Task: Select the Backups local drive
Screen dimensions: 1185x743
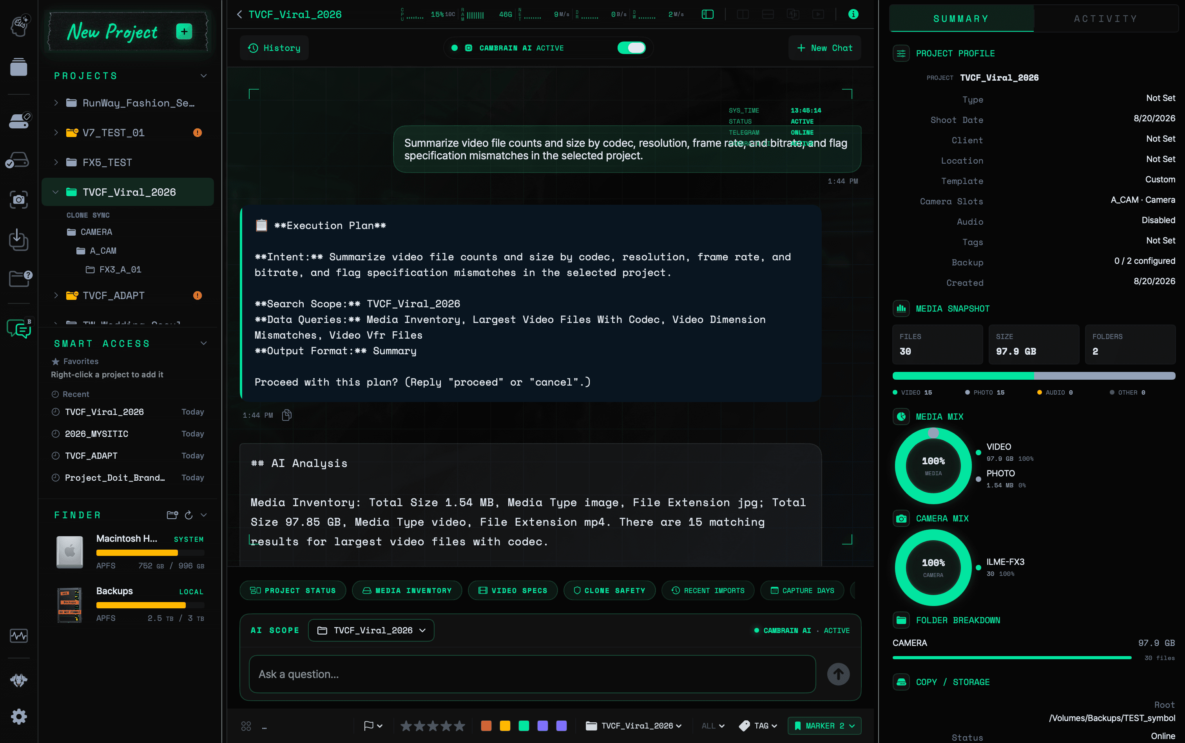Action: [x=130, y=604]
